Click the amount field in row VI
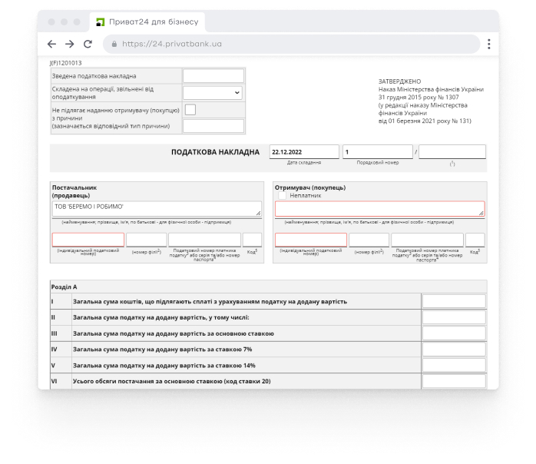 [454, 381]
